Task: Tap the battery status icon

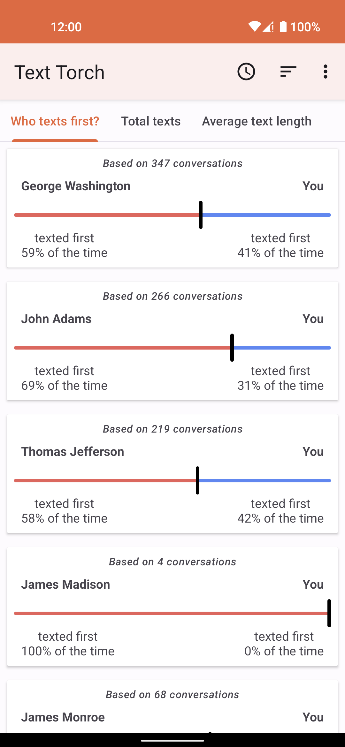Action: click(x=283, y=27)
